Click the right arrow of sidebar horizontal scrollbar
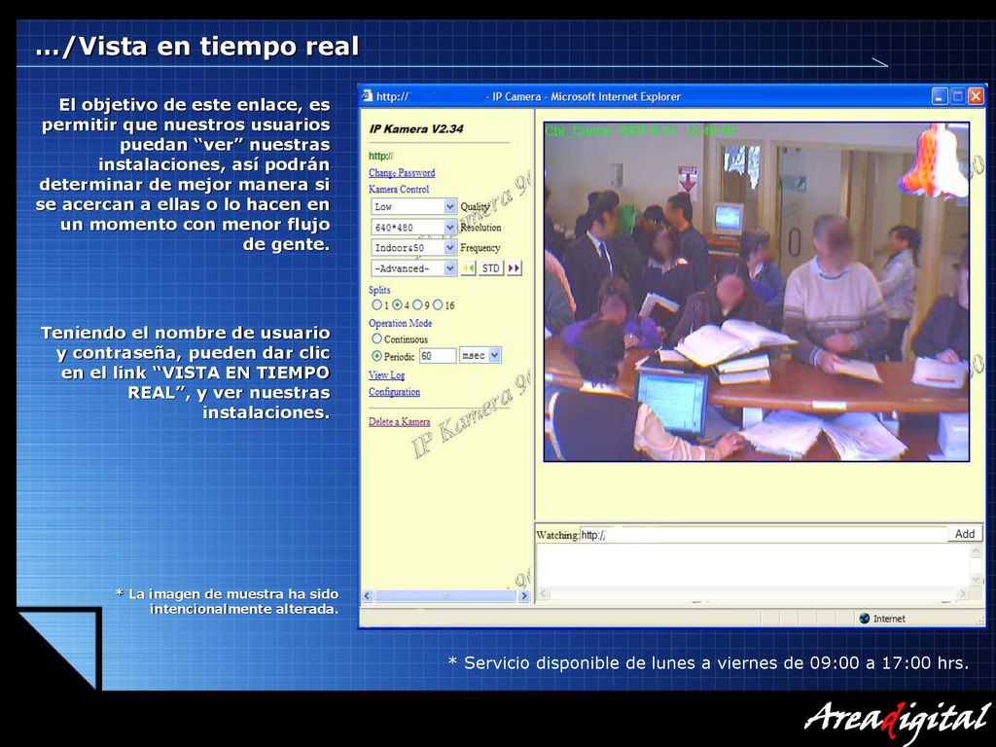The width and height of the screenshot is (996, 747). [524, 596]
